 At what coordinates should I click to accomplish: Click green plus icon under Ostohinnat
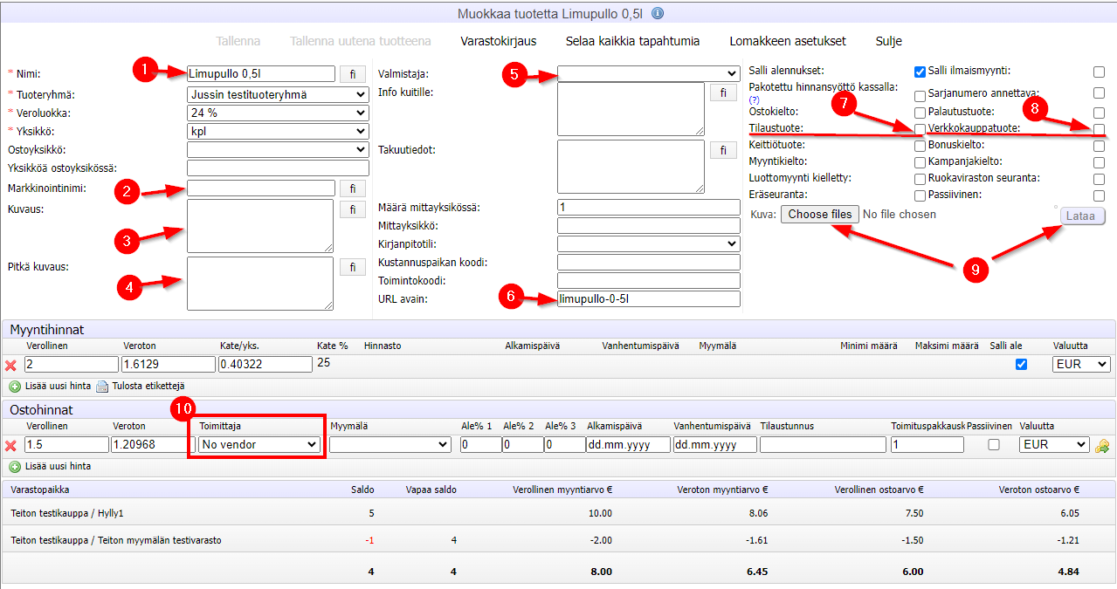tap(15, 466)
